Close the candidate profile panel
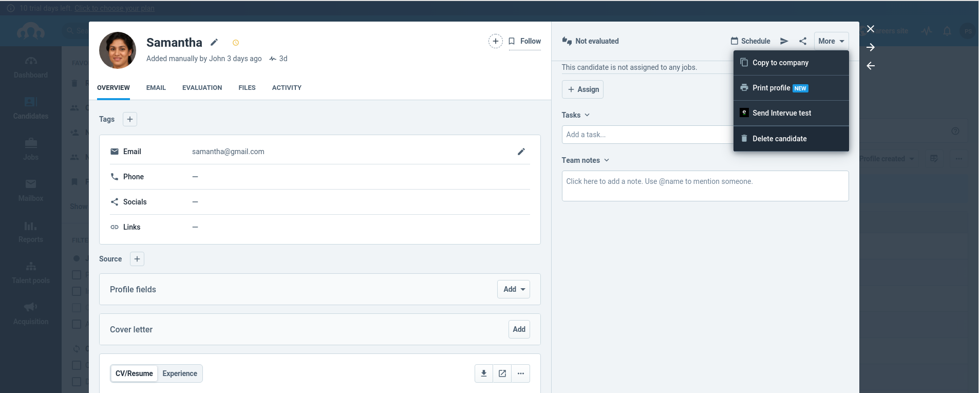 (871, 29)
